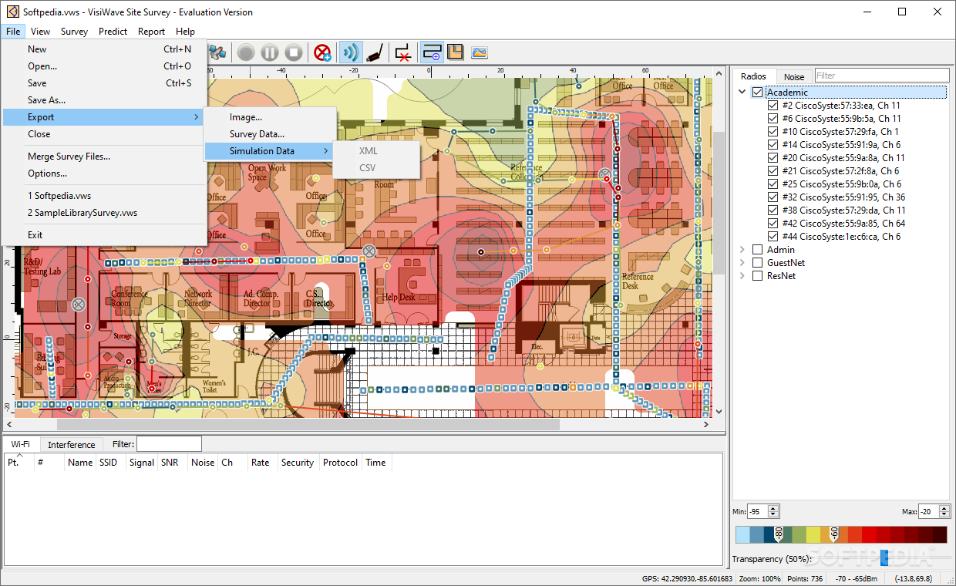956x586 pixels.
Task: Click the access point marker near Help Desk
Action: (369, 250)
